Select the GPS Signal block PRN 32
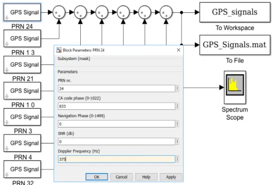Screen dimensions: 273x185 click(22, 169)
